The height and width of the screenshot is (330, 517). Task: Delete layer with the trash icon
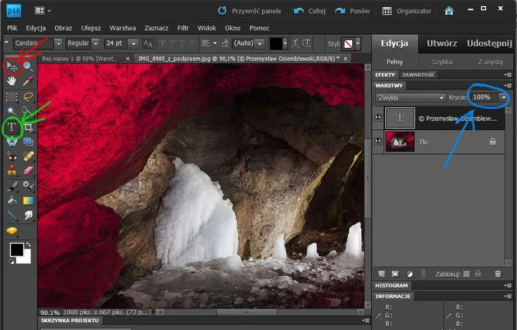[498, 274]
